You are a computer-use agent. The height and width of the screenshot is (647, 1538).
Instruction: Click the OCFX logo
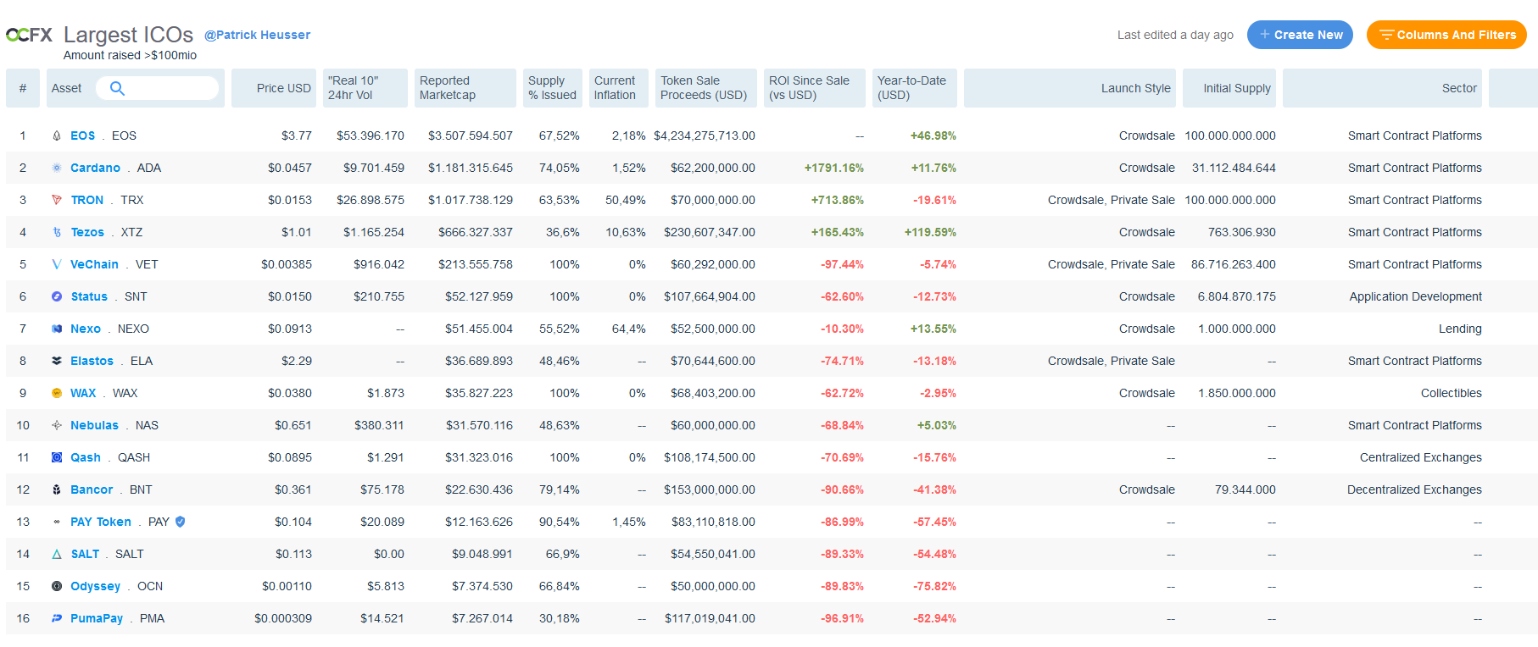pos(30,35)
